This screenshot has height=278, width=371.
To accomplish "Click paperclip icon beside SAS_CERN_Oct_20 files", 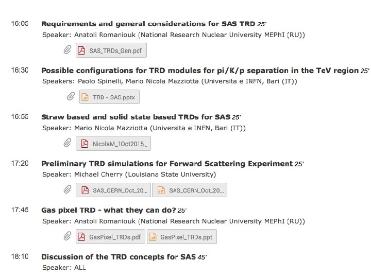I will pyautogui.click(x=68, y=190).
